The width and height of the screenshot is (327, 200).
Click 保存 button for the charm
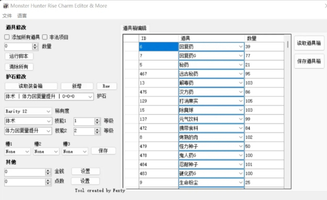click(103, 151)
